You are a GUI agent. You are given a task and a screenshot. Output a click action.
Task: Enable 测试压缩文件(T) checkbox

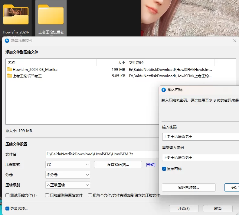click(x=8, y=195)
